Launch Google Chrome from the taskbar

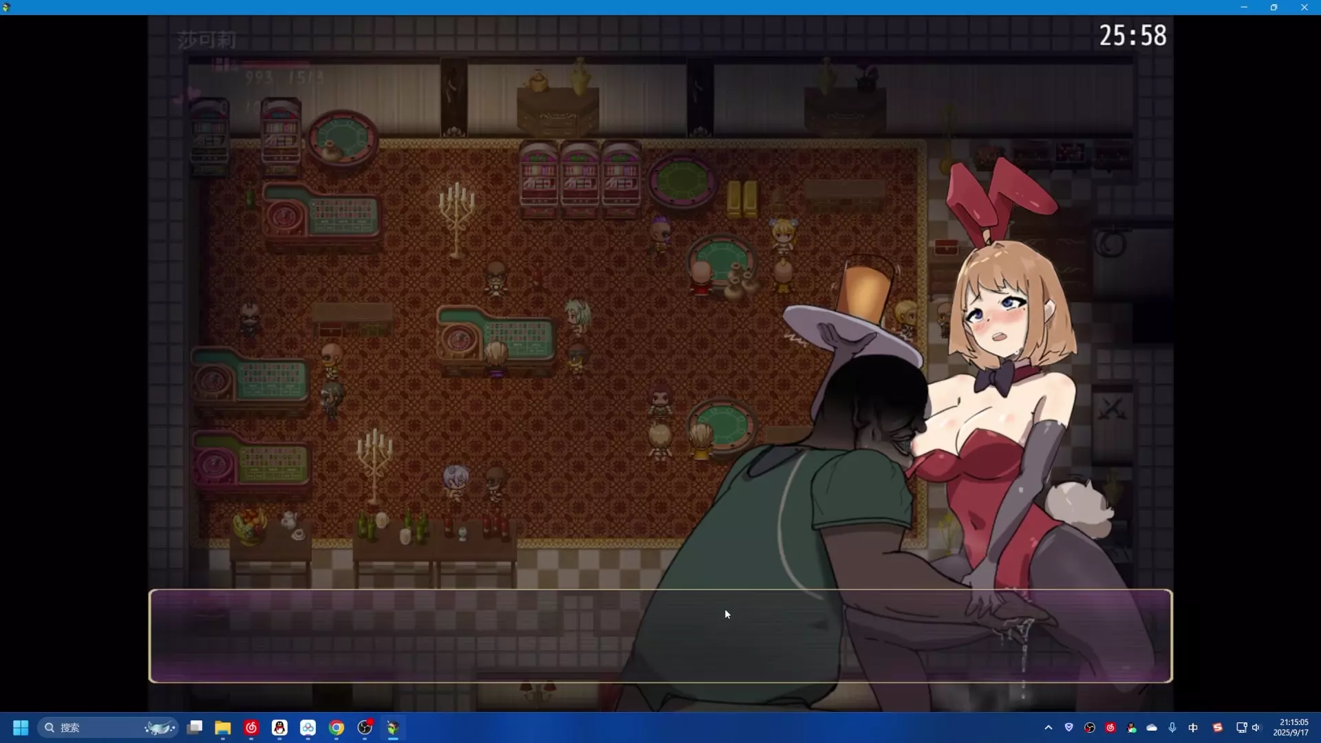click(x=336, y=727)
